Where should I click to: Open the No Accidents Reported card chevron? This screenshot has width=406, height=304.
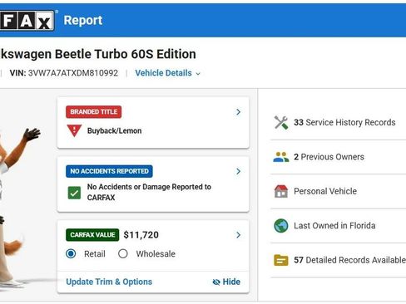[x=238, y=171]
